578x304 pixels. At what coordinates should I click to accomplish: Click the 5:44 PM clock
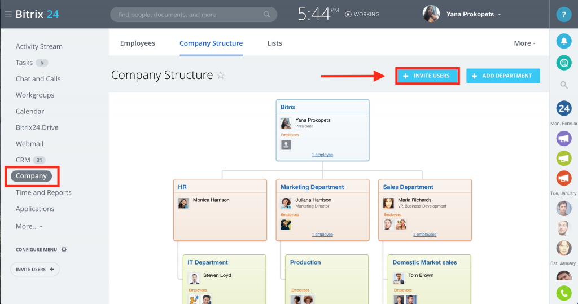(x=318, y=14)
